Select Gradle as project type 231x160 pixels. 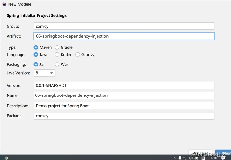[57, 47]
